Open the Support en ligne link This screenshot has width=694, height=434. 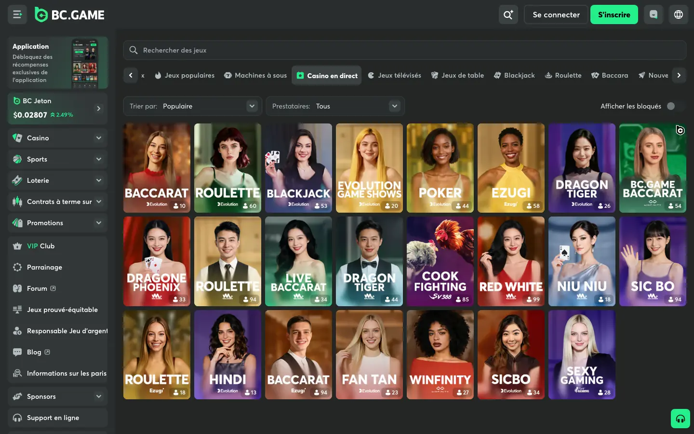(x=58, y=418)
